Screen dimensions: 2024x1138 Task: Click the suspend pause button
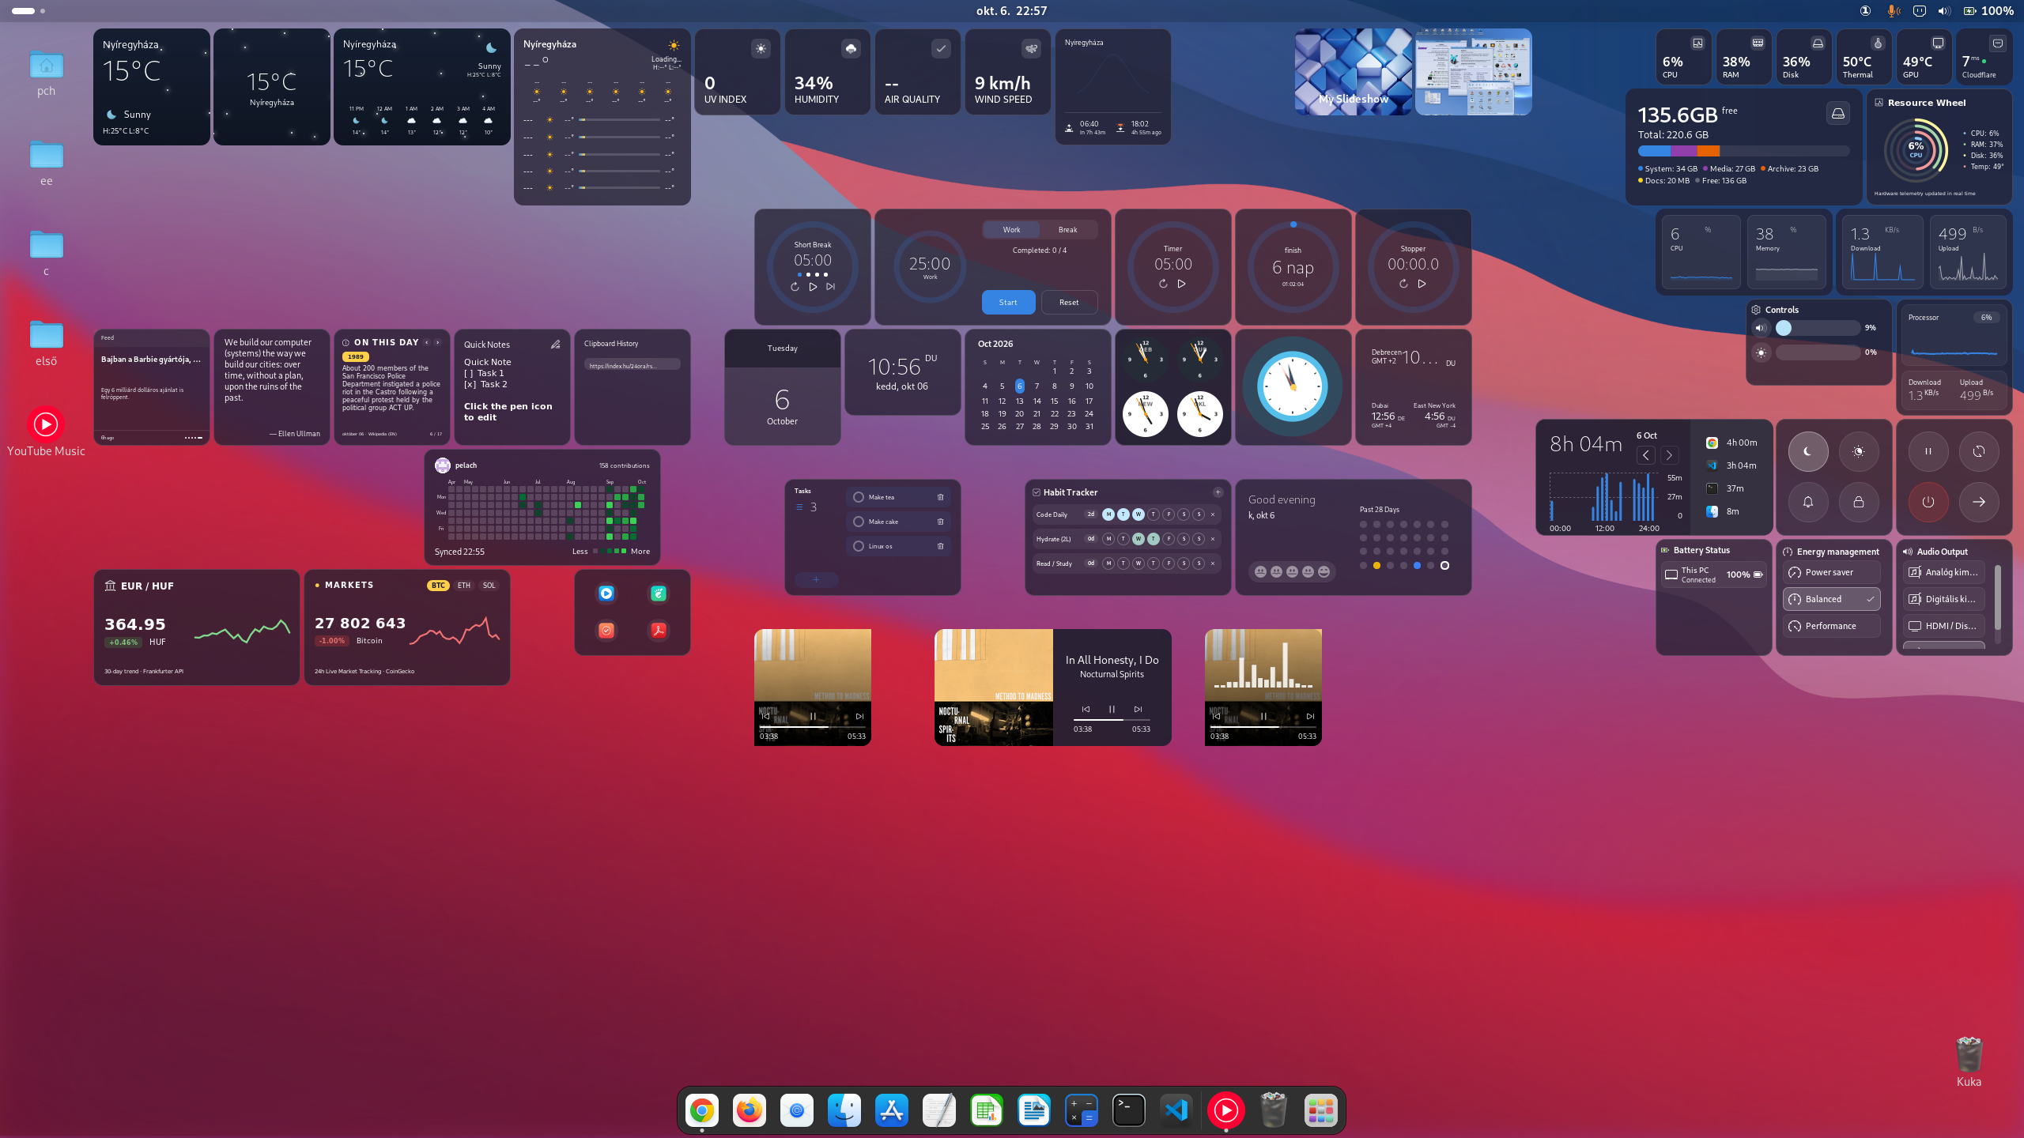pyautogui.click(x=1928, y=451)
